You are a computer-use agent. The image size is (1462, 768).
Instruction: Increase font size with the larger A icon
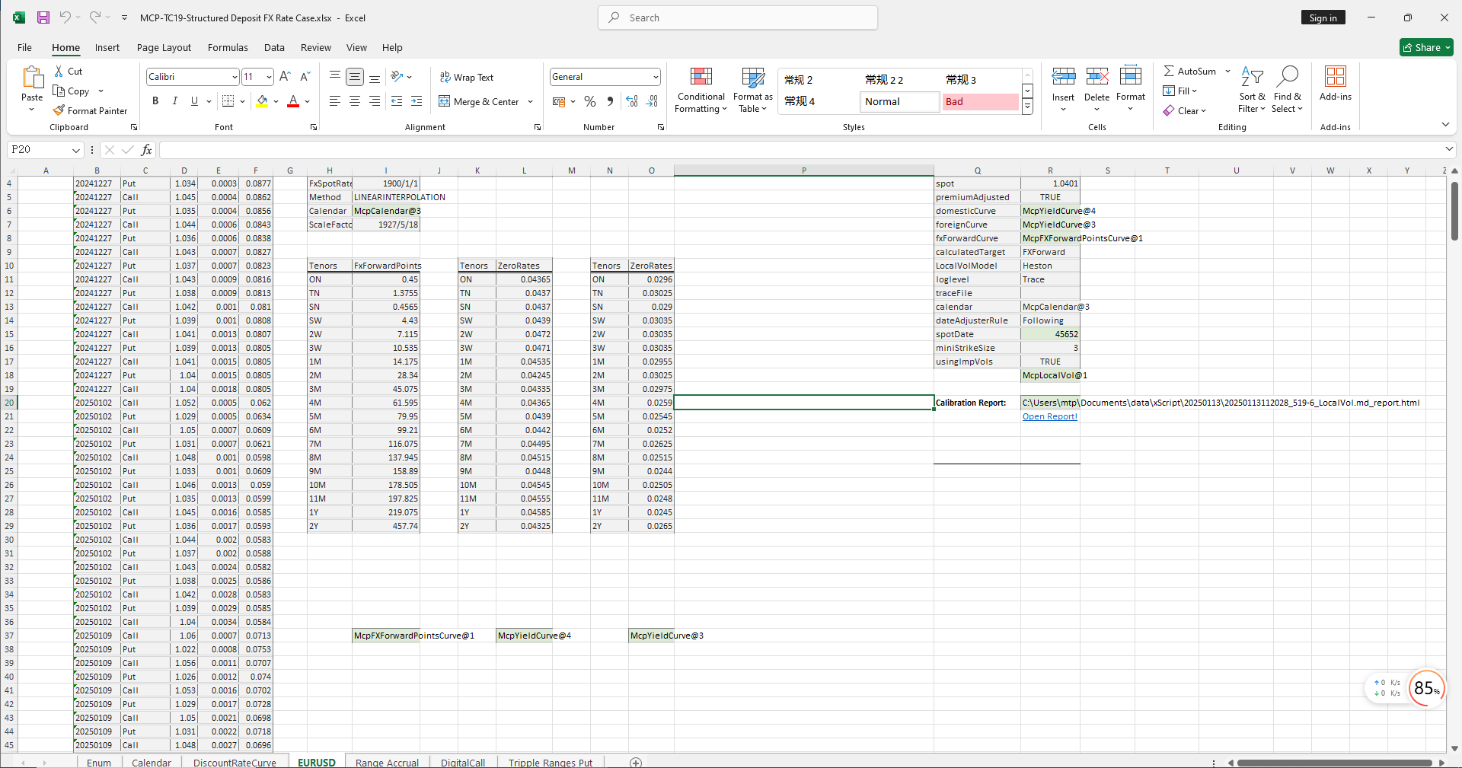pyautogui.click(x=285, y=76)
